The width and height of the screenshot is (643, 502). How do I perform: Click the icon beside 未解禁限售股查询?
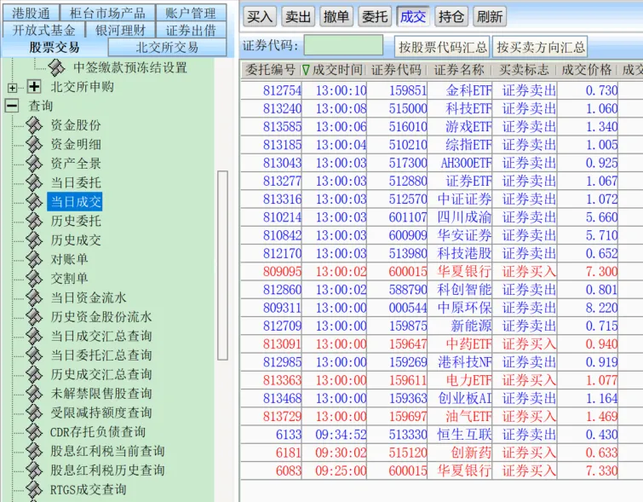pyautogui.click(x=34, y=393)
